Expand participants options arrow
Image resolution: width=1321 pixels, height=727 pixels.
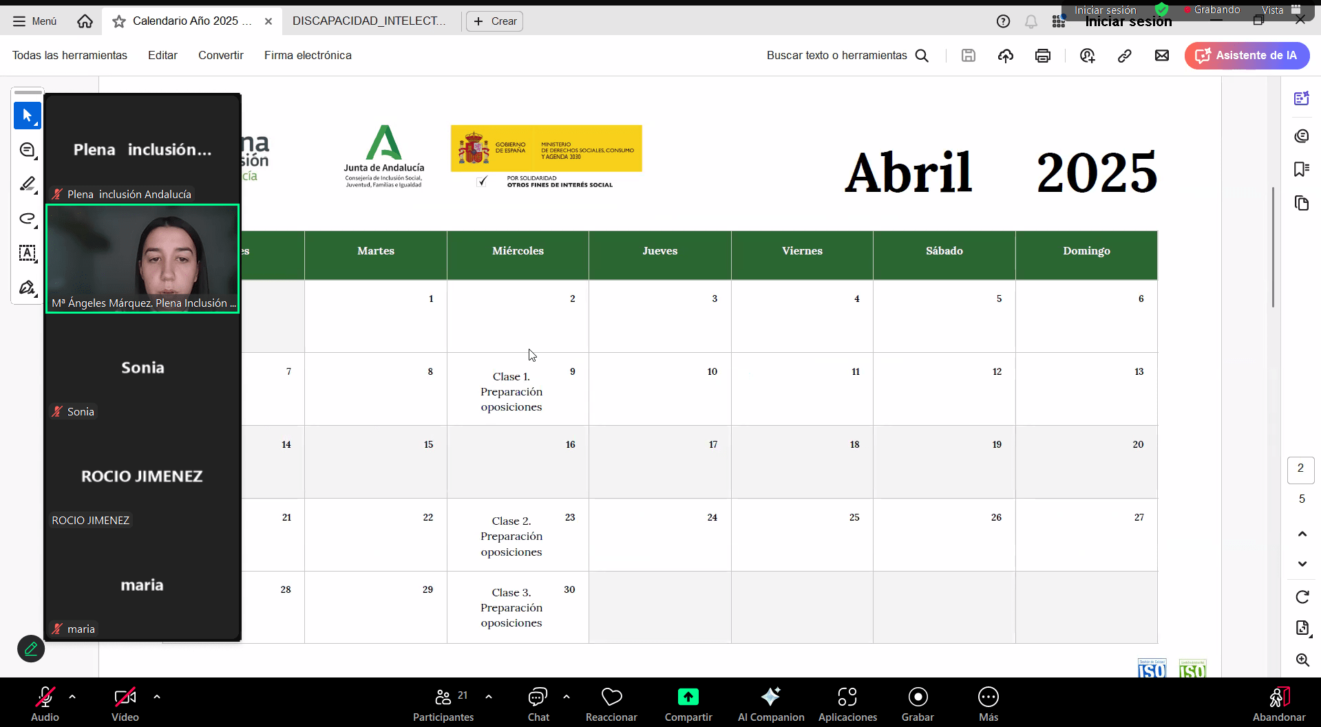pyautogui.click(x=489, y=697)
